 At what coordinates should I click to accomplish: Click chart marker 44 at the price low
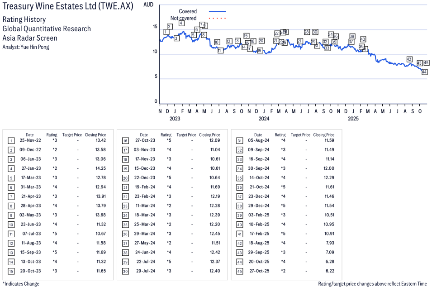coord(424,72)
